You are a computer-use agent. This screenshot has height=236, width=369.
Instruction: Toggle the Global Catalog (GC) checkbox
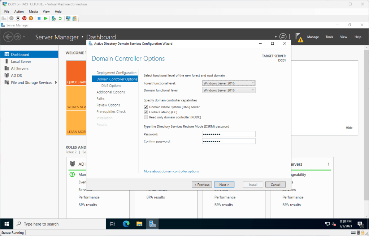146,112
